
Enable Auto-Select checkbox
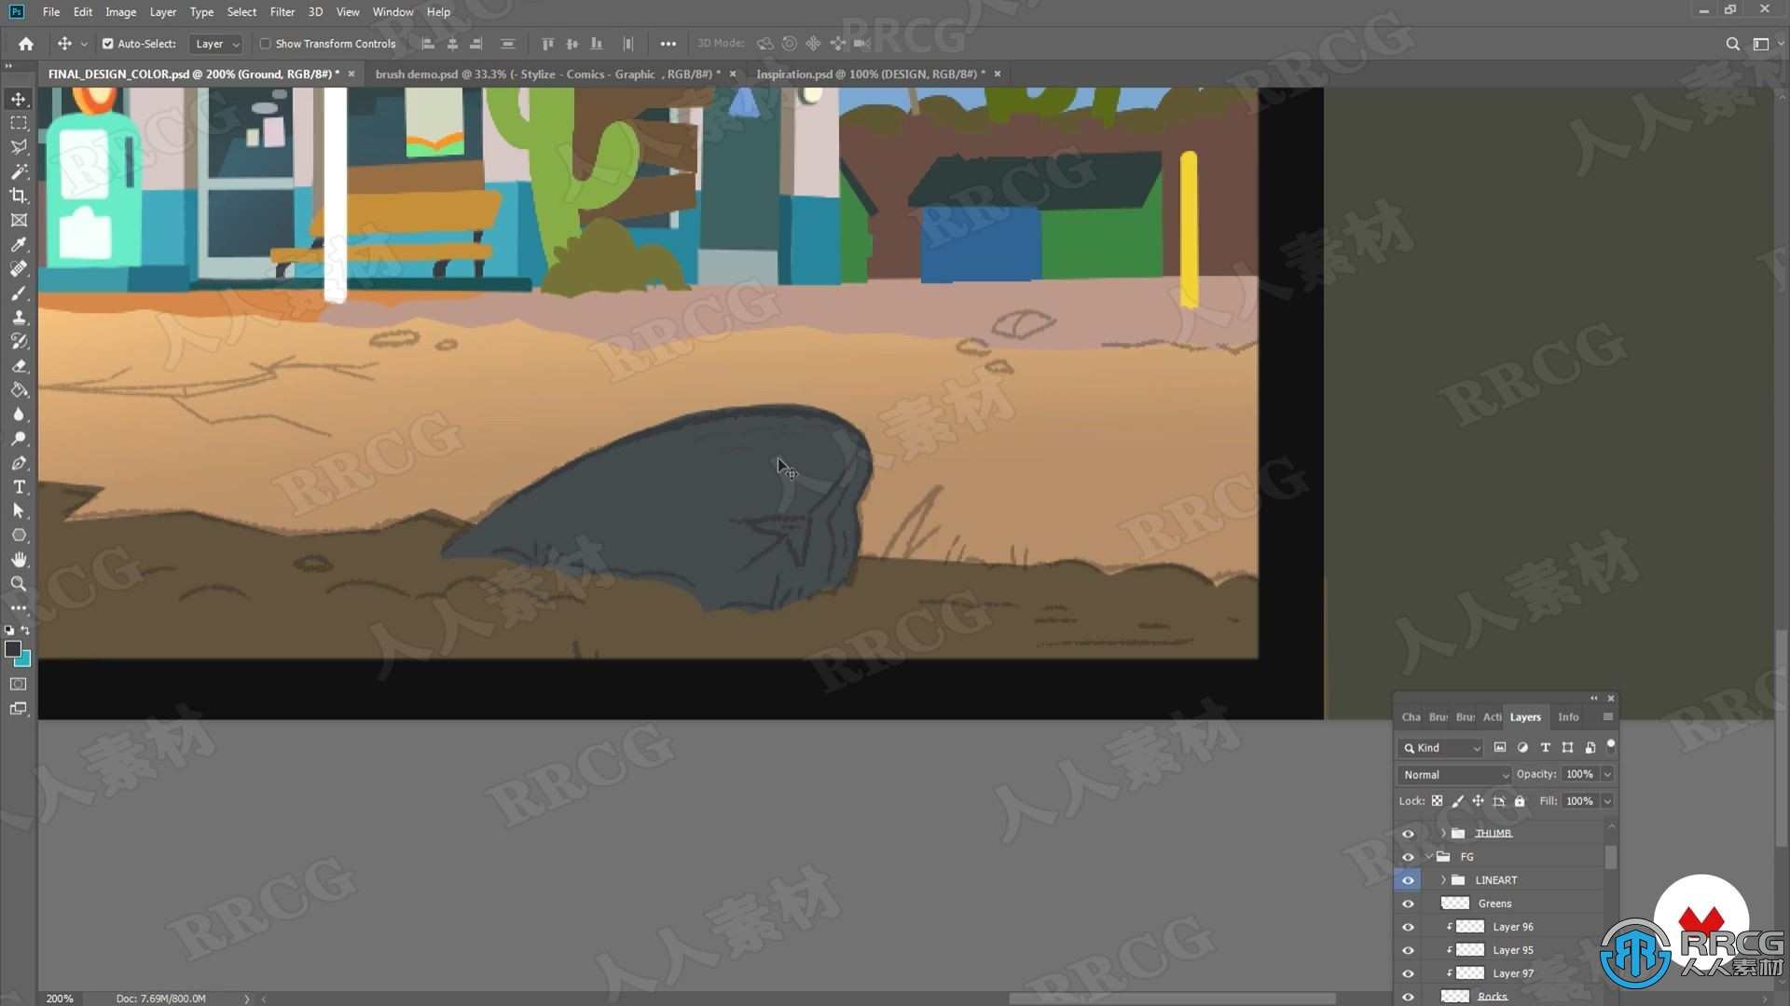[x=109, y=42]
